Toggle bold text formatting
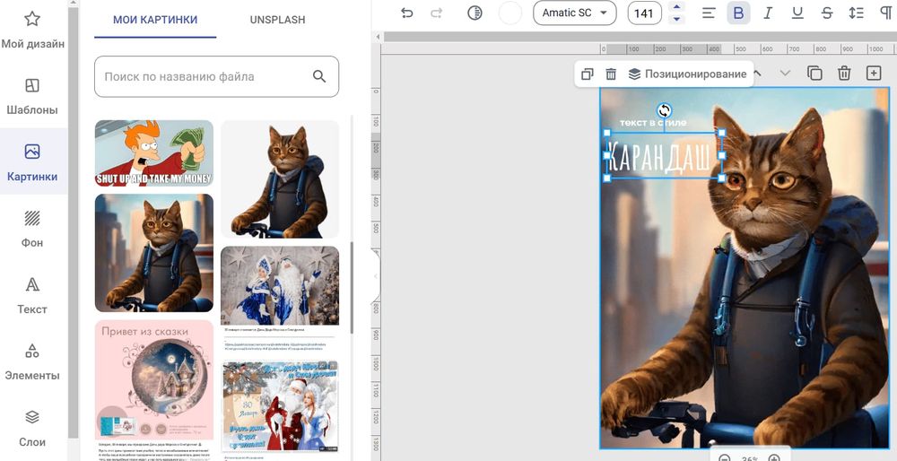Screen dimensions: 897x461 point(738,13)
